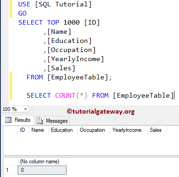This screenshot has height=177, width=179.
Task: Click the top-left corner cell of results grid
Action: [x=10, y=130]
